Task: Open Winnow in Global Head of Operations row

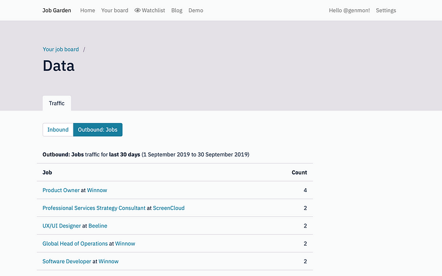Action: 125,243
